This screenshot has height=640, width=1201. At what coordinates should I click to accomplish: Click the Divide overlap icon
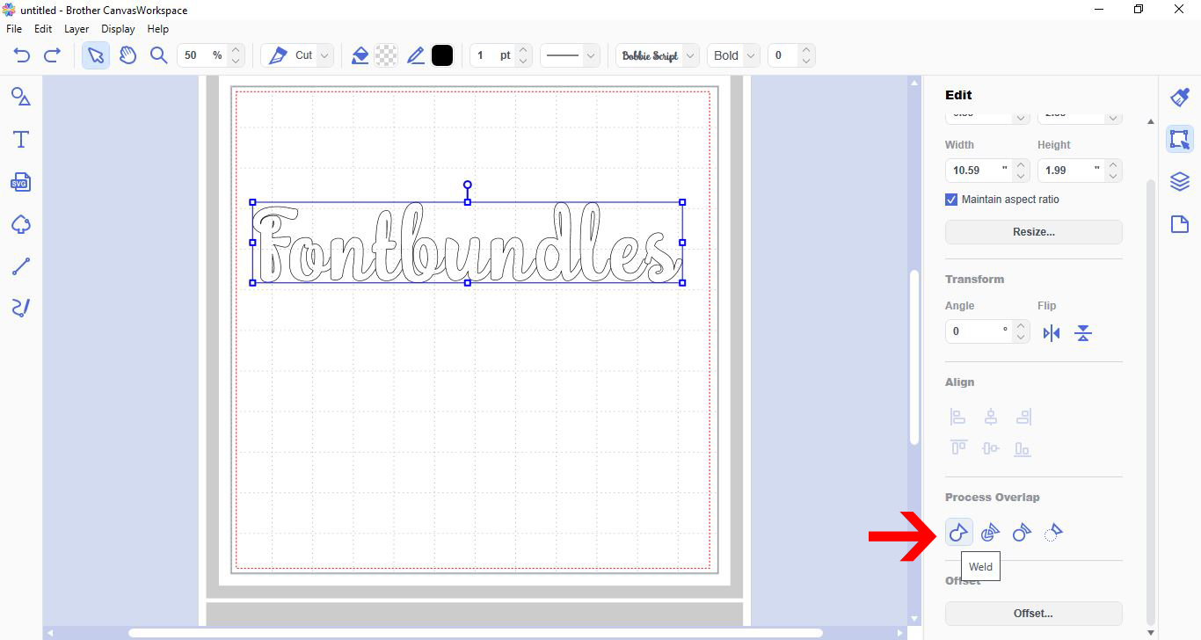tap(990, 532)
